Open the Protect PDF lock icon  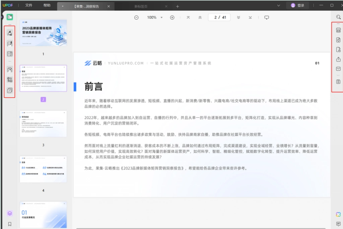(338, 50)
